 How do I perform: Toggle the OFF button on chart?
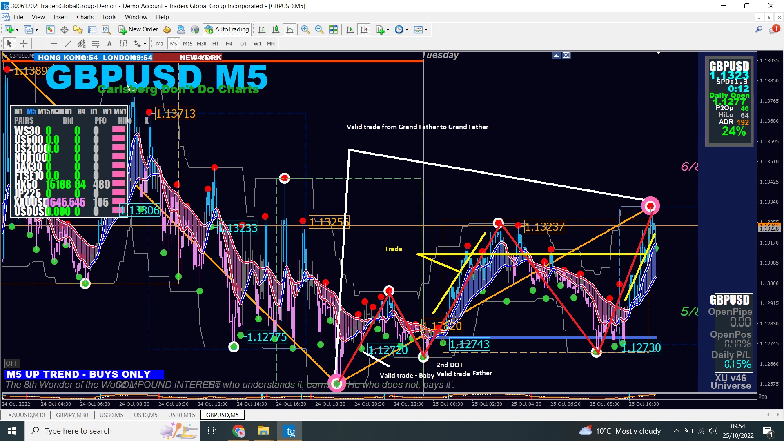12,363
